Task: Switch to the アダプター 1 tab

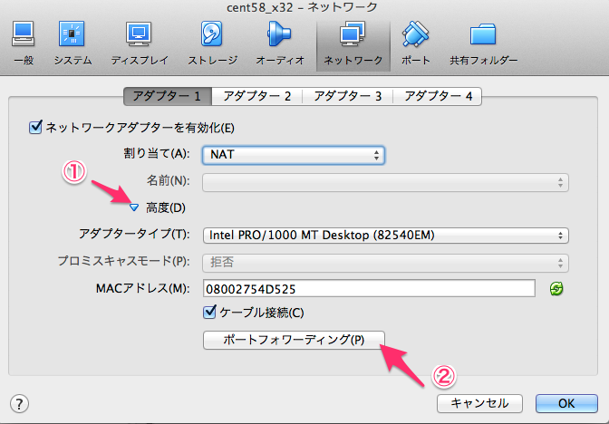Action: [168, 96]
